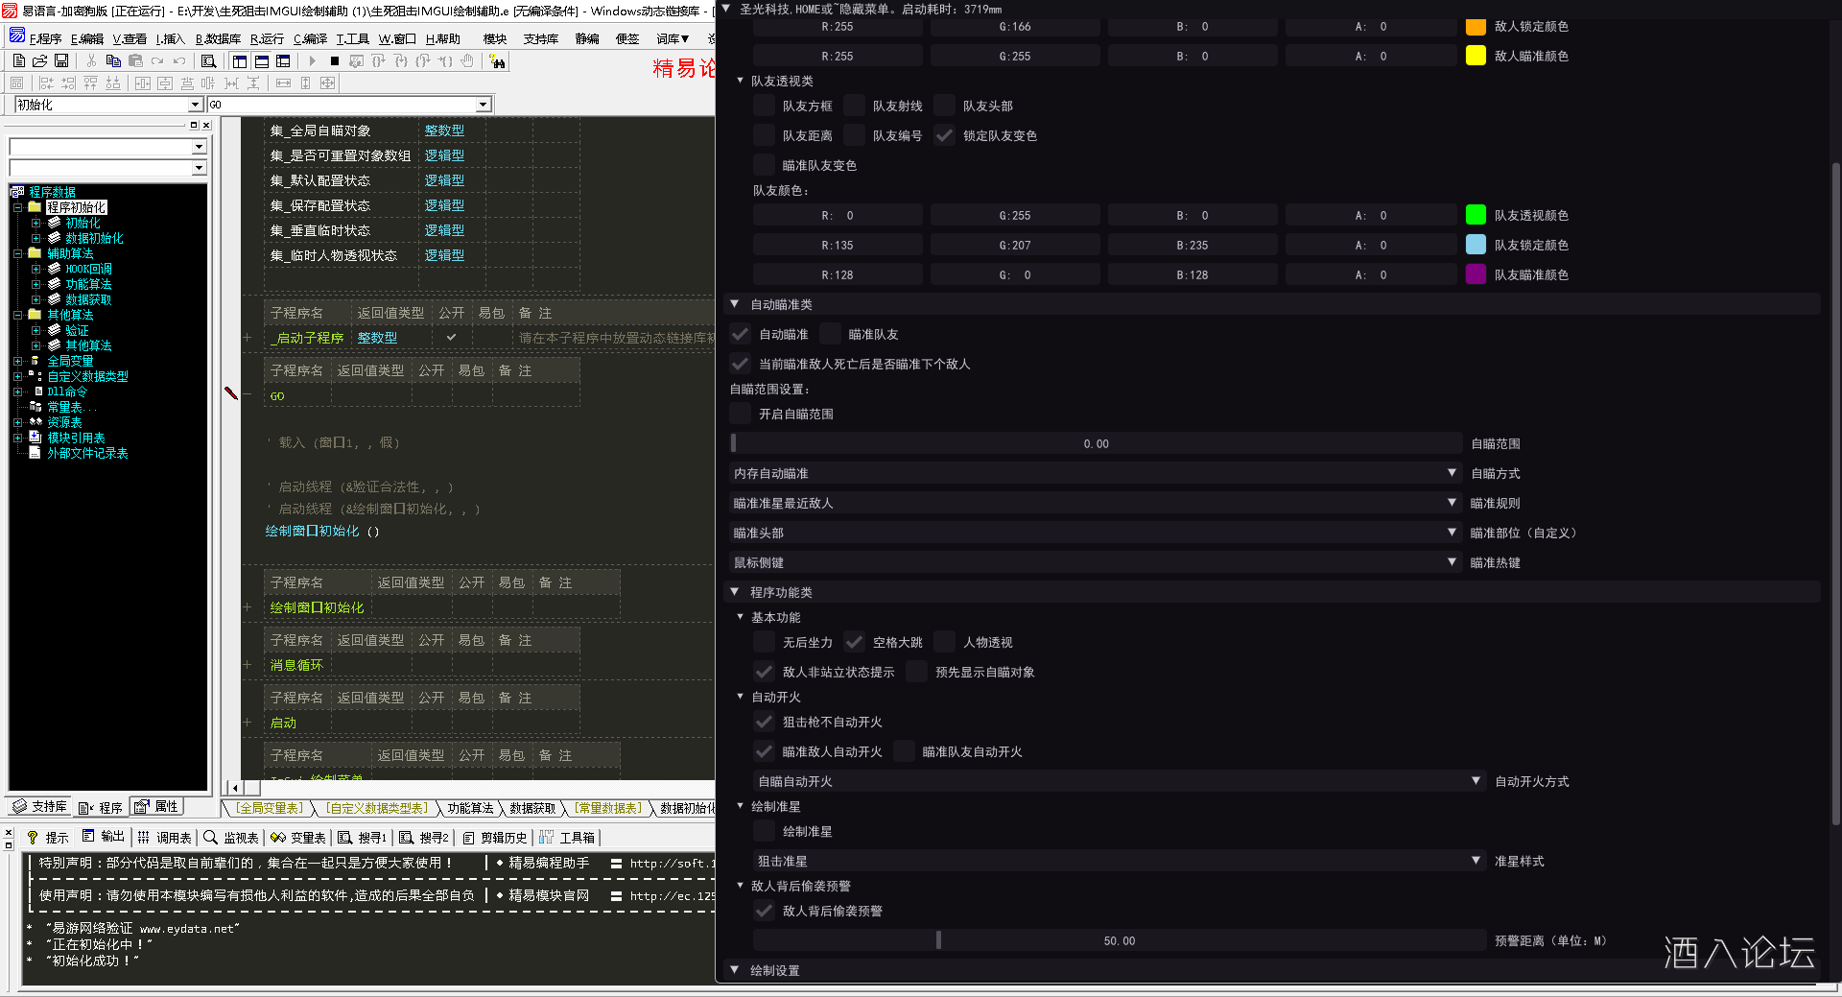Click the Save floppy disk icon
Viewport: 1842px width, 997px height.
pos(61,61)
